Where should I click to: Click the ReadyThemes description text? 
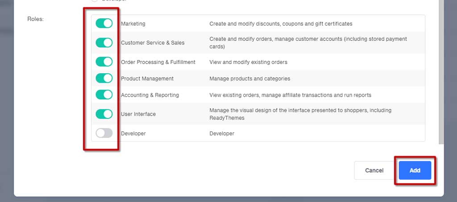pyautogui.click(x=300, y=114)
